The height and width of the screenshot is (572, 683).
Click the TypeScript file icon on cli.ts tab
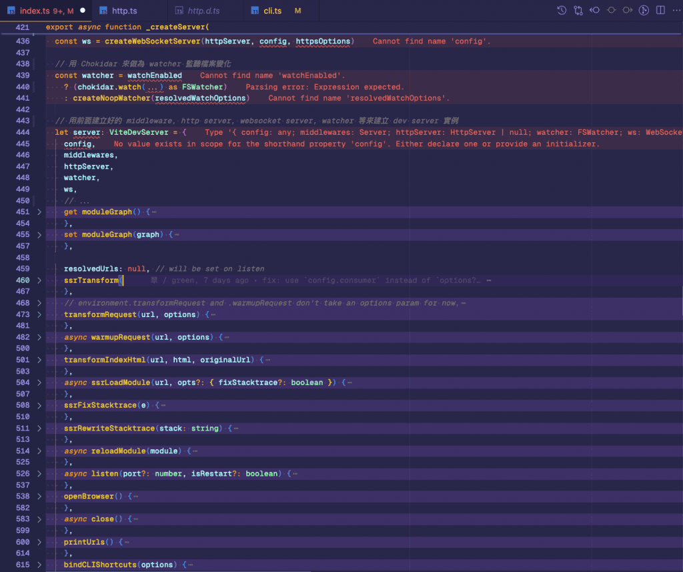coord(255,11)
